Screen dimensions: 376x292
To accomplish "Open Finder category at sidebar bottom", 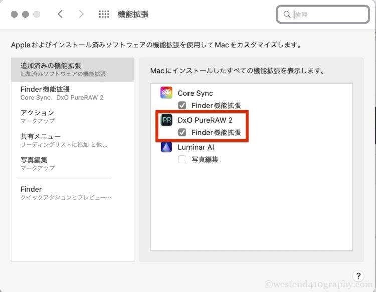I will tap(72, 193).
